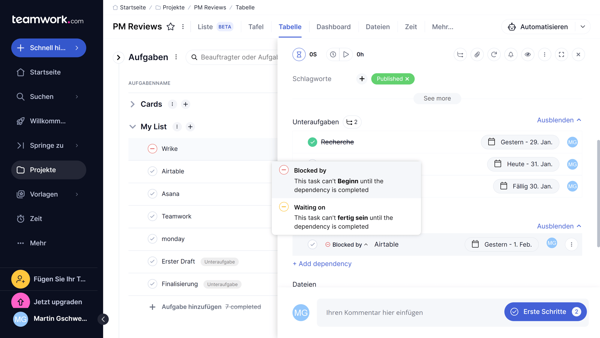Click Add dependency link
The image size is (600, 338).
click(322, 264)
